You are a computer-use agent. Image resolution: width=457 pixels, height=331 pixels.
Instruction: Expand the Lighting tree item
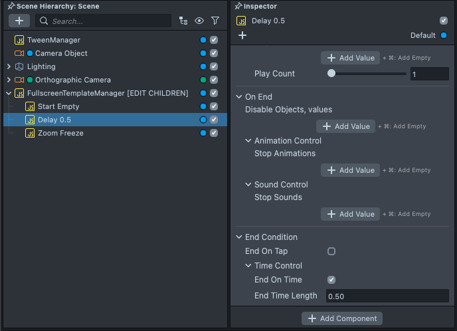click(9, 66)
